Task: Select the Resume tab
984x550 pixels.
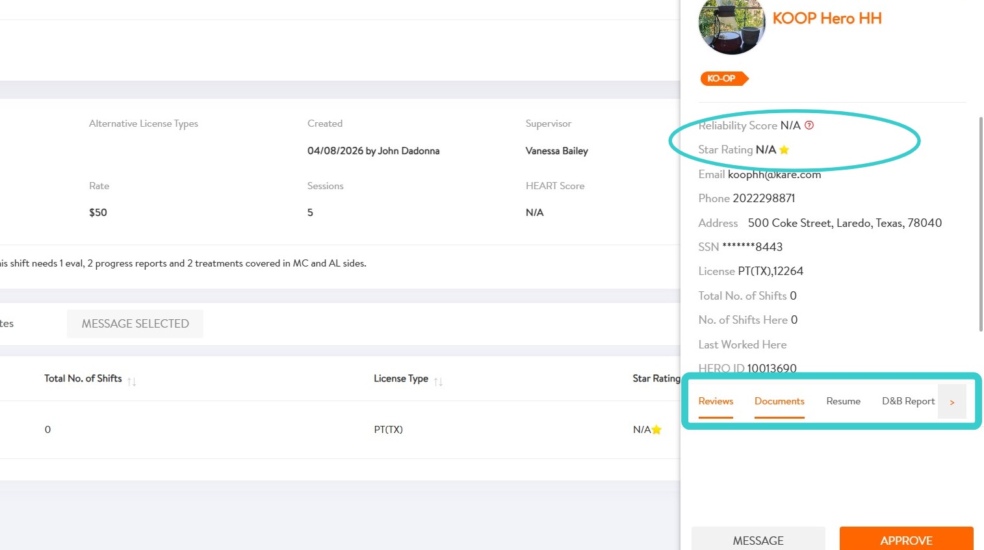Action: tap(843, 401)
